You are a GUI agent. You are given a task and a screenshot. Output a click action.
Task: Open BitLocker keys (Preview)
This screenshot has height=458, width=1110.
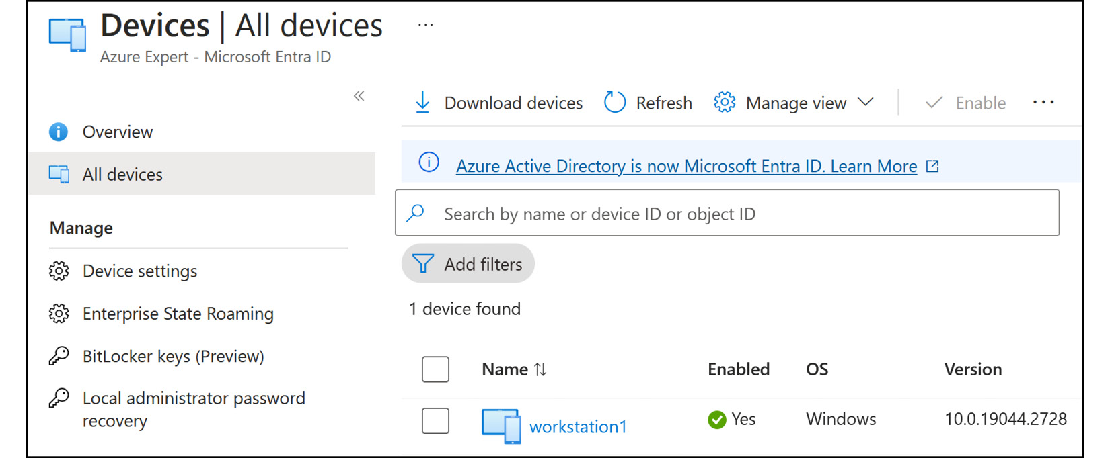tap(174, 356)
